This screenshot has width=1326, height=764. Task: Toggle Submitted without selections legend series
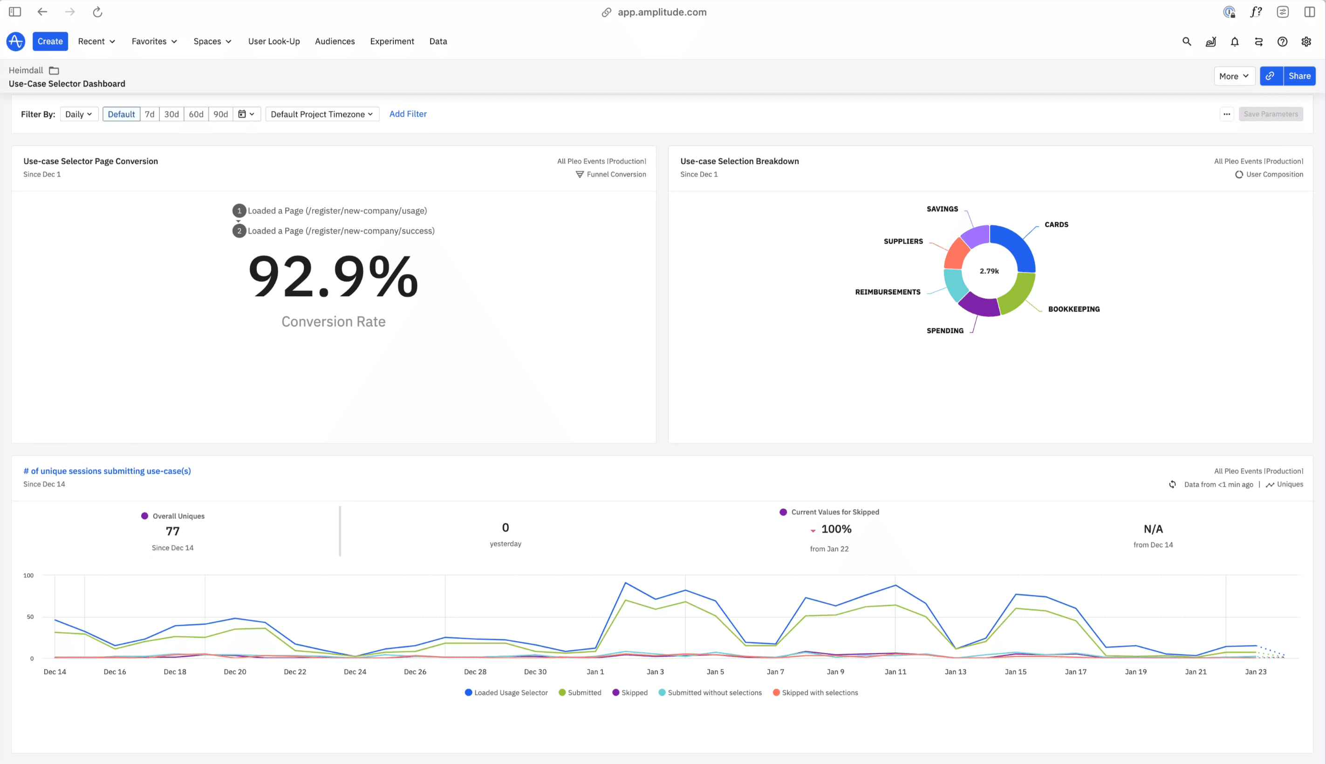click(x=710, y=693)
